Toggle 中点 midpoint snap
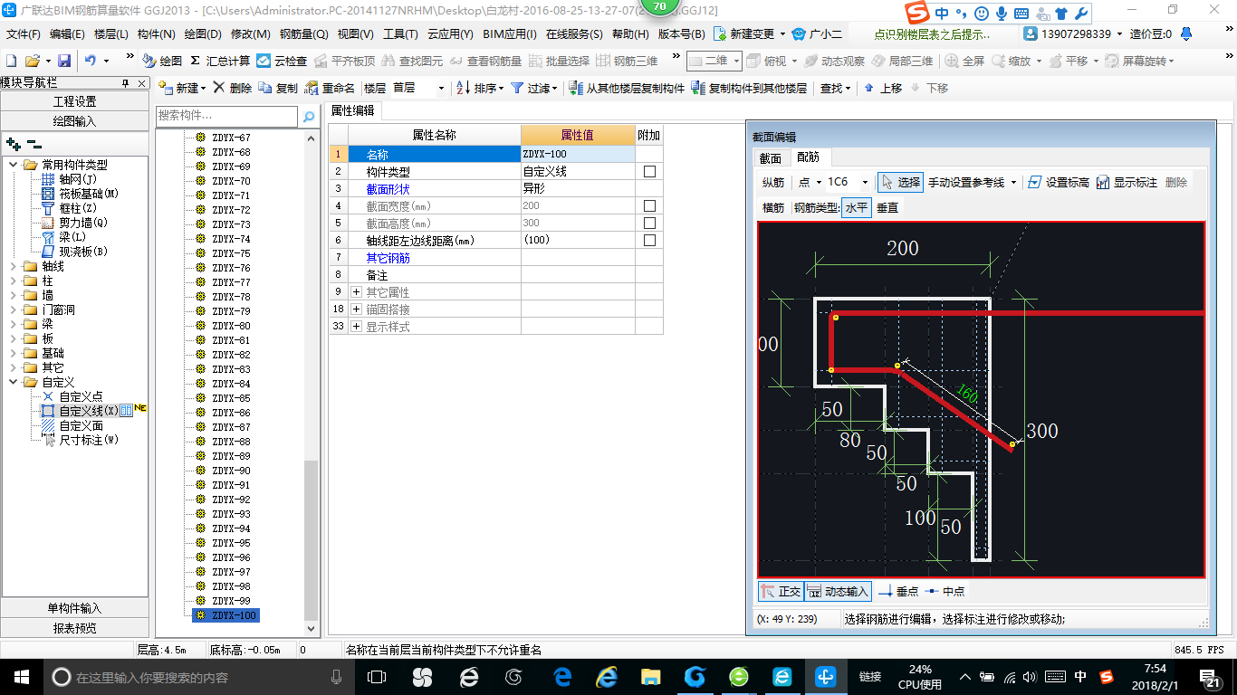Image resolution: width=1237 pixels, height=695 pixels. 945,591
